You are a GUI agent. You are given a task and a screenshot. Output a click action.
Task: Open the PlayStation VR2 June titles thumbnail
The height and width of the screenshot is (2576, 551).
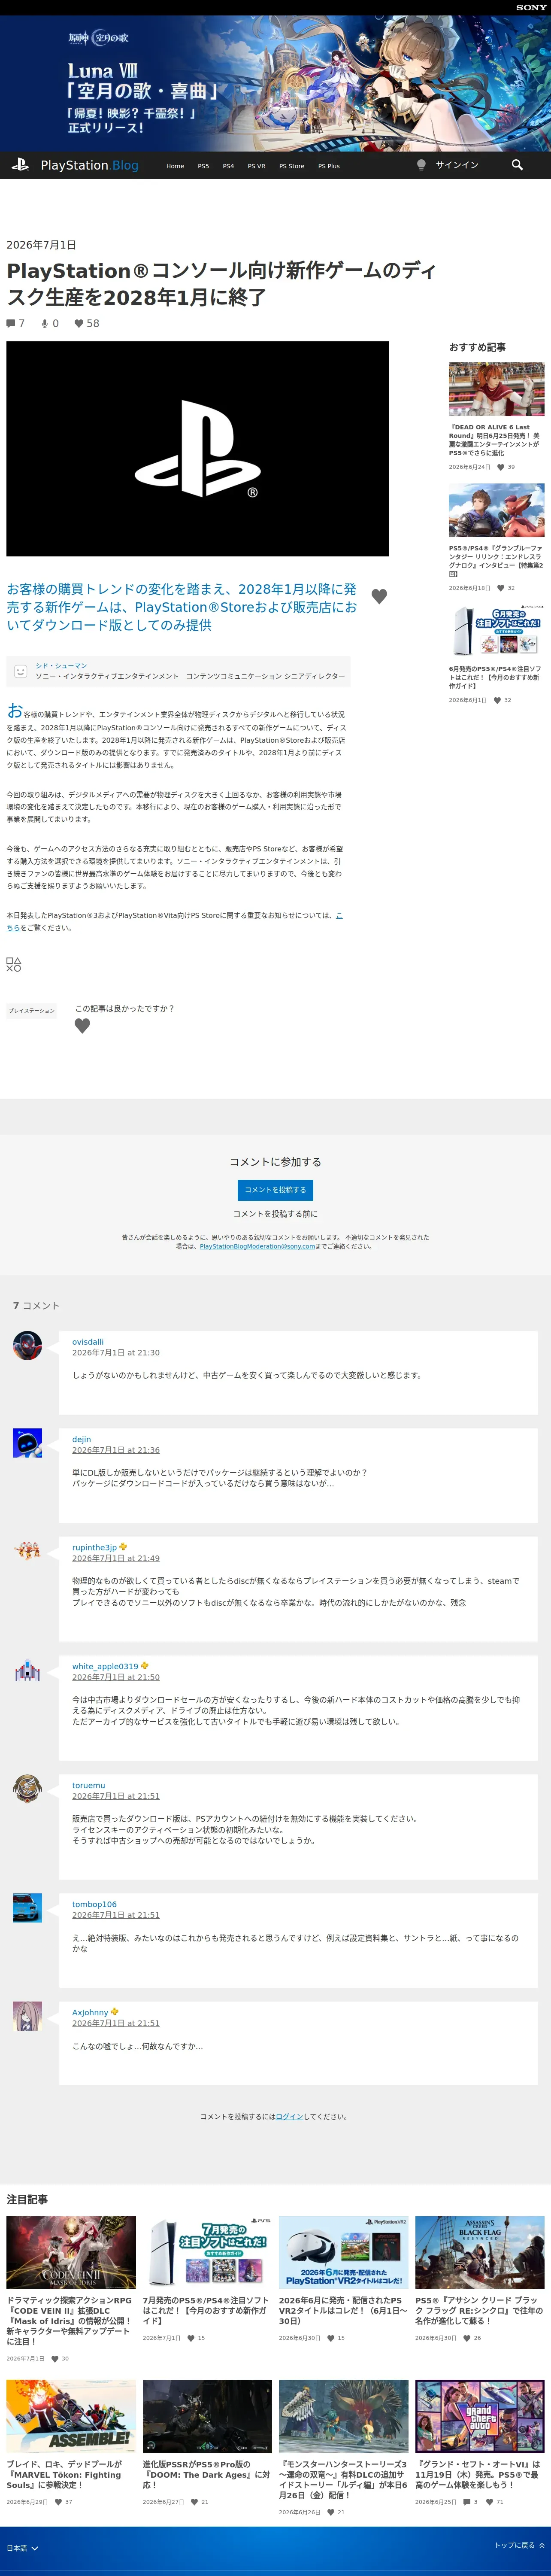343,2252
